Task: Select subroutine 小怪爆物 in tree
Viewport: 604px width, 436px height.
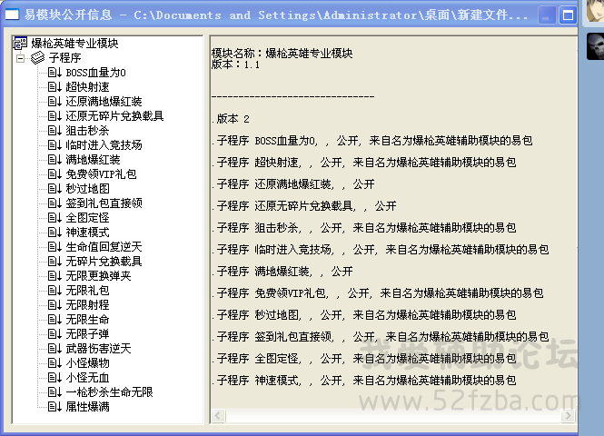Action: (x=87, y=362)
